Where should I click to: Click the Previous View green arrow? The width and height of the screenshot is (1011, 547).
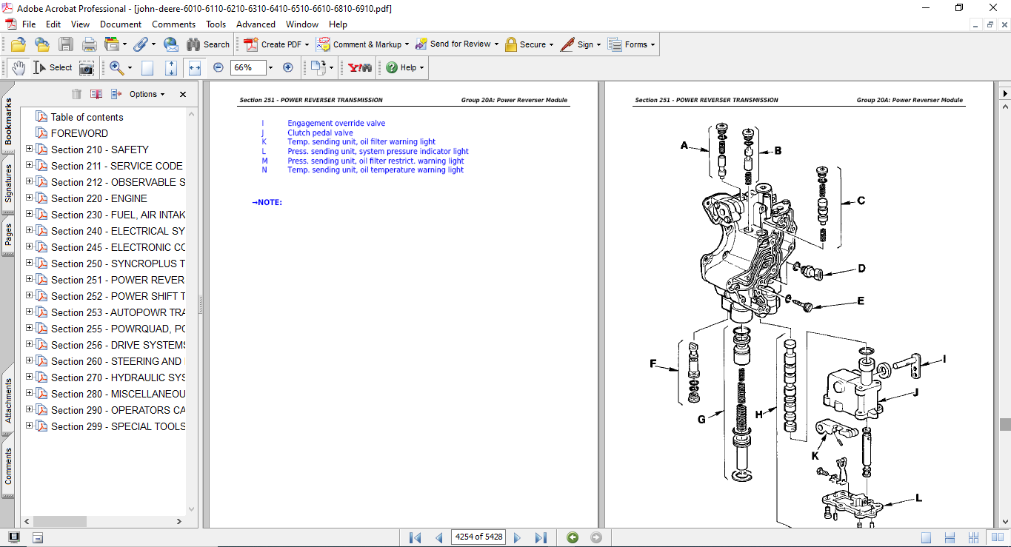[x=572, y=537]
